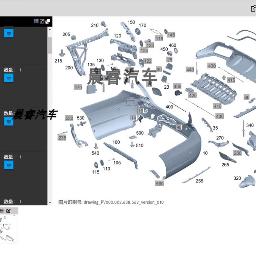Select part label 23 in diagram
Image resolution: width=256 pixels, height=256 pixels.
[x=166, y=87]
